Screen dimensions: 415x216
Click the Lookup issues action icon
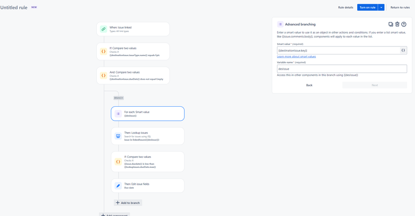[x=118, y=136]
